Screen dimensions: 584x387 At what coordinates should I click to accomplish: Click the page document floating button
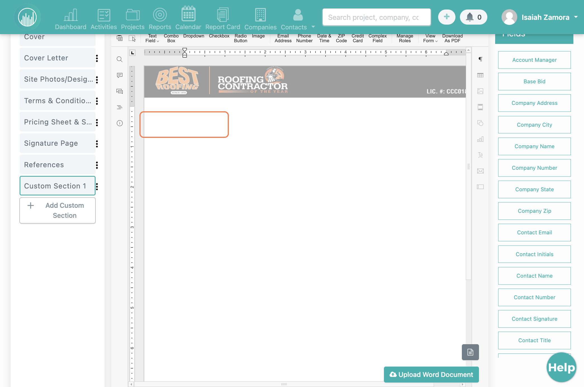click(x=470, y=352)
